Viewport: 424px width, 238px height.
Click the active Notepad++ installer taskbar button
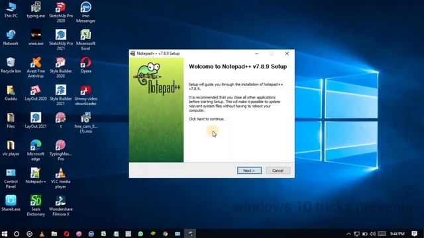(x=190, y=233)
